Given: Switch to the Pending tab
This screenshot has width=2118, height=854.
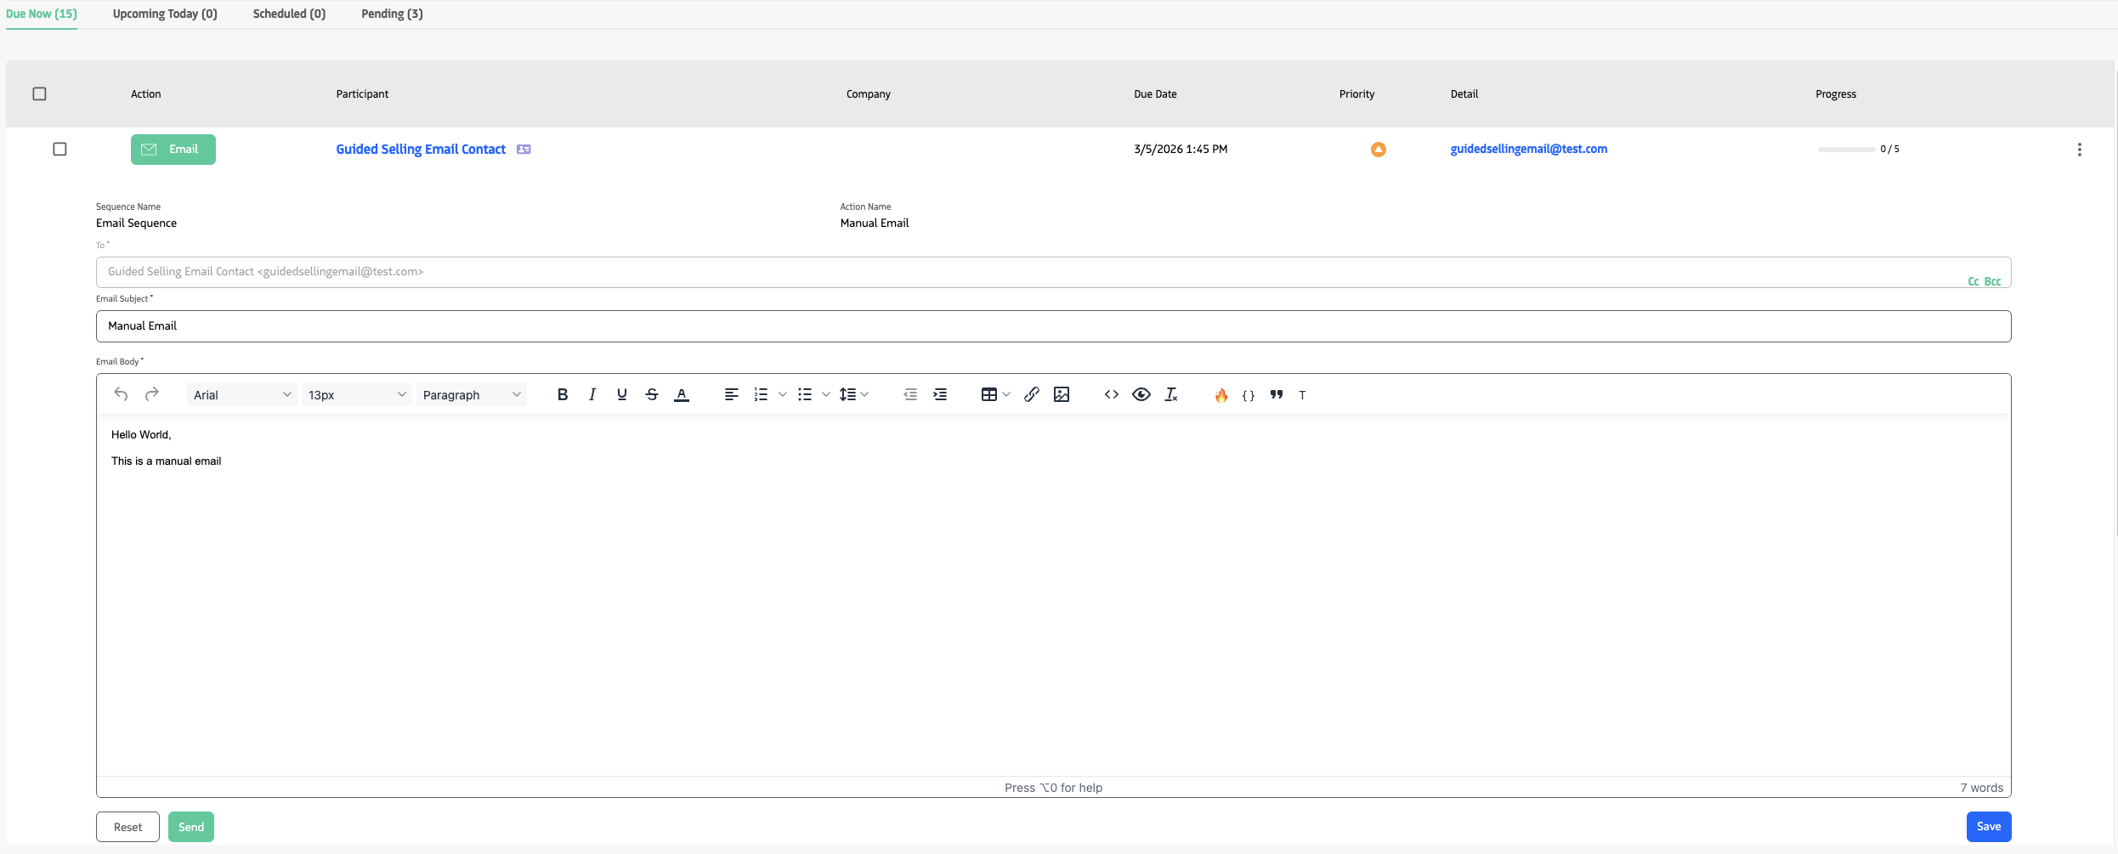Looking at the screenshot, I should (x=391, y=14).
